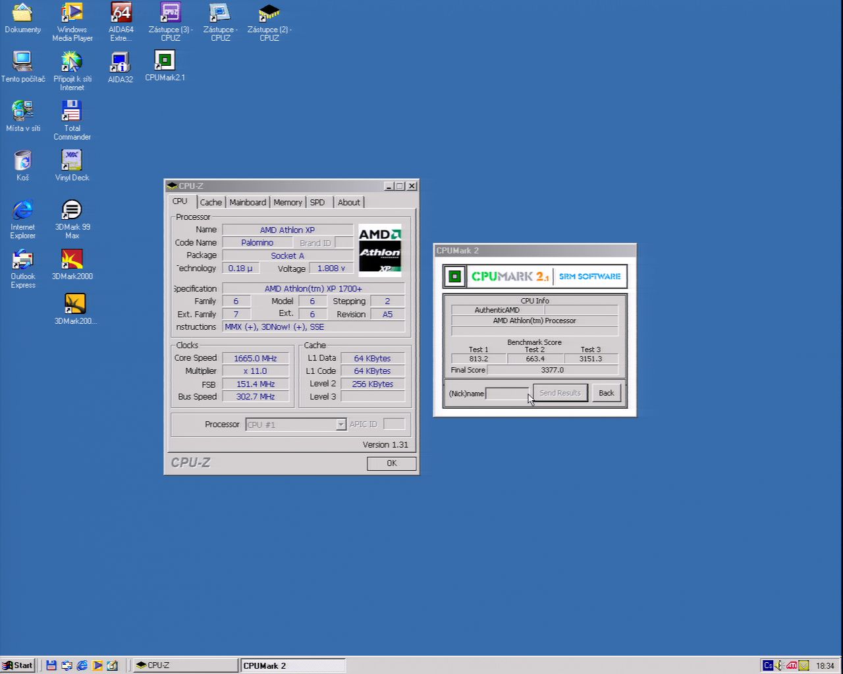843x674 pixels.
Task: Launch Windows Media Player desktop shortcut
Action: 72,22
